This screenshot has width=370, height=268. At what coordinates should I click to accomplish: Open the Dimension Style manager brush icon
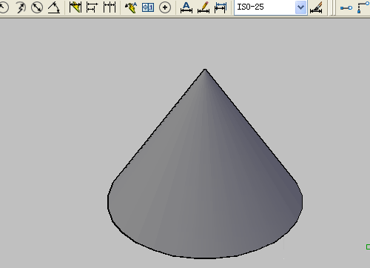(x=316, y=7)
